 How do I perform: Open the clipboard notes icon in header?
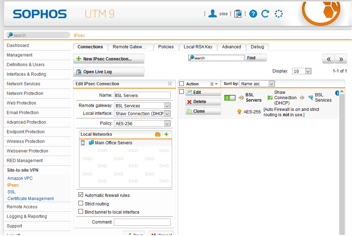point(238,14)
